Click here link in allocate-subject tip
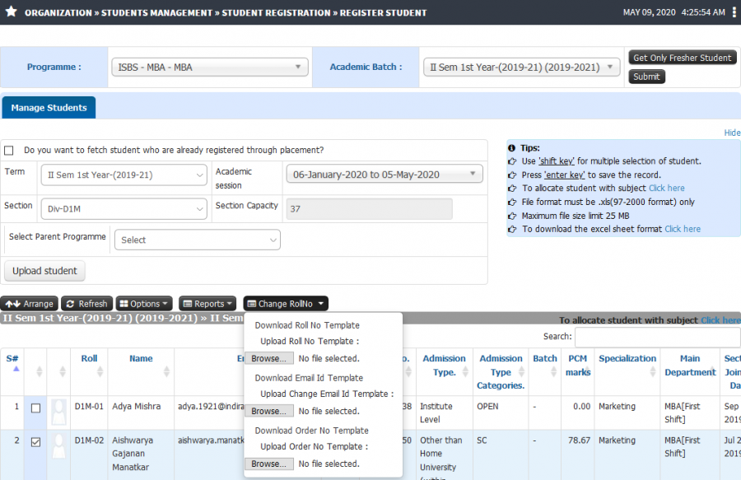741x480 pixels. tap(667, 188)
